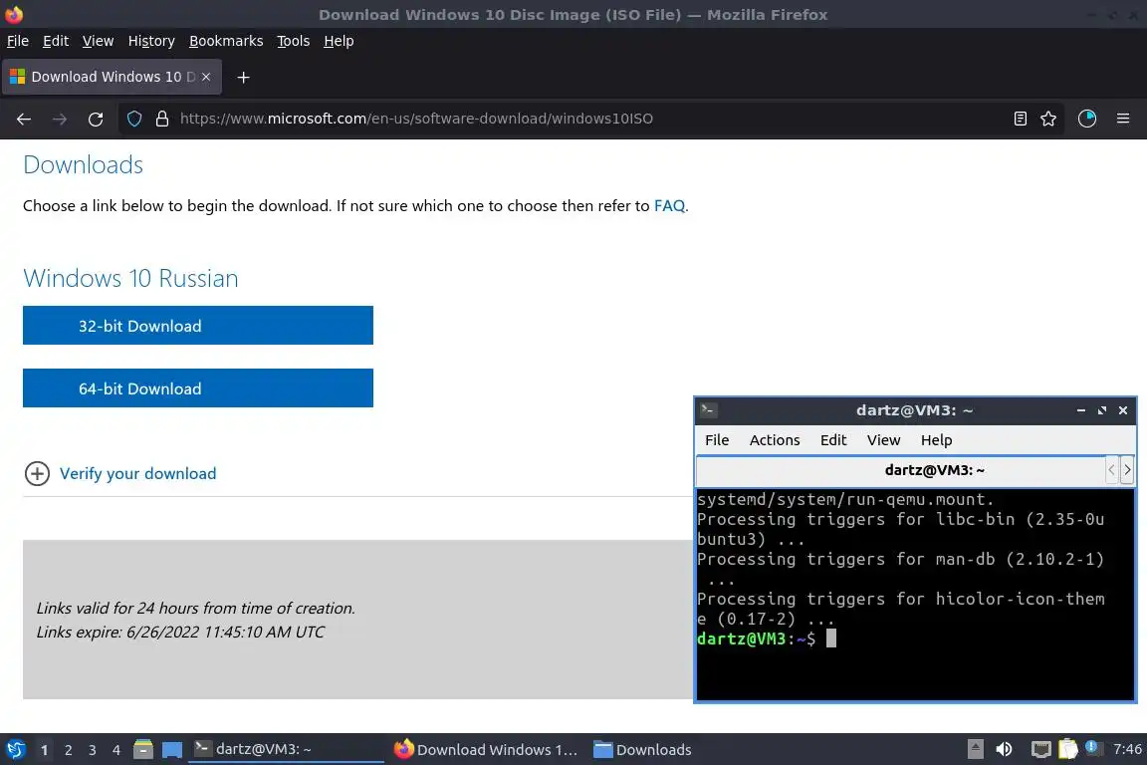The image size is (1147, 765).
Task: Select Download Windows Firefox taskbar entry
Action: (486, 749)
